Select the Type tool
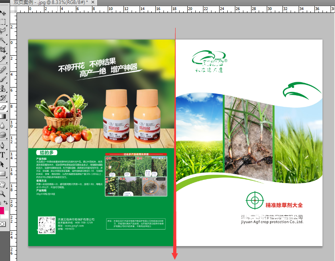 (3, 155)
